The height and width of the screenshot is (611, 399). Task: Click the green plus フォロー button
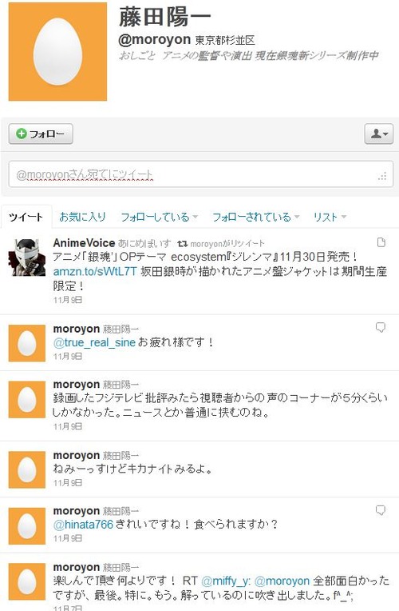41,134
